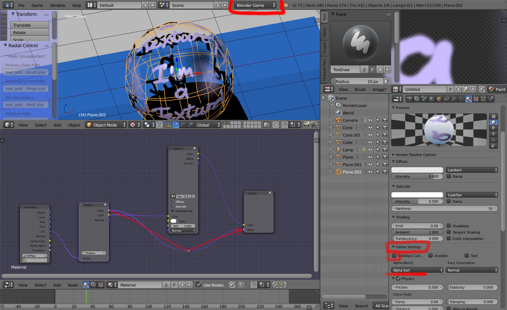Viewport: 507px width, 310px height.
Task: Open the Render camera properties tab
Action: click(x=409, y=99)
